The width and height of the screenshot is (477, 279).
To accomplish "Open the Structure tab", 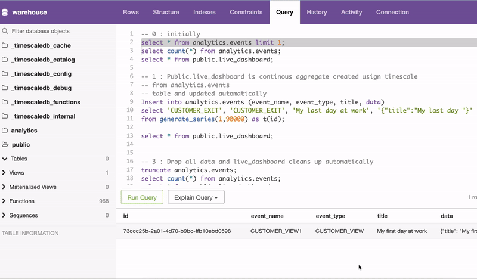I will (166, 12).
